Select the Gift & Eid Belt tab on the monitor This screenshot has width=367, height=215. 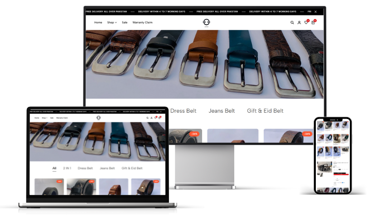click(265, 111)
